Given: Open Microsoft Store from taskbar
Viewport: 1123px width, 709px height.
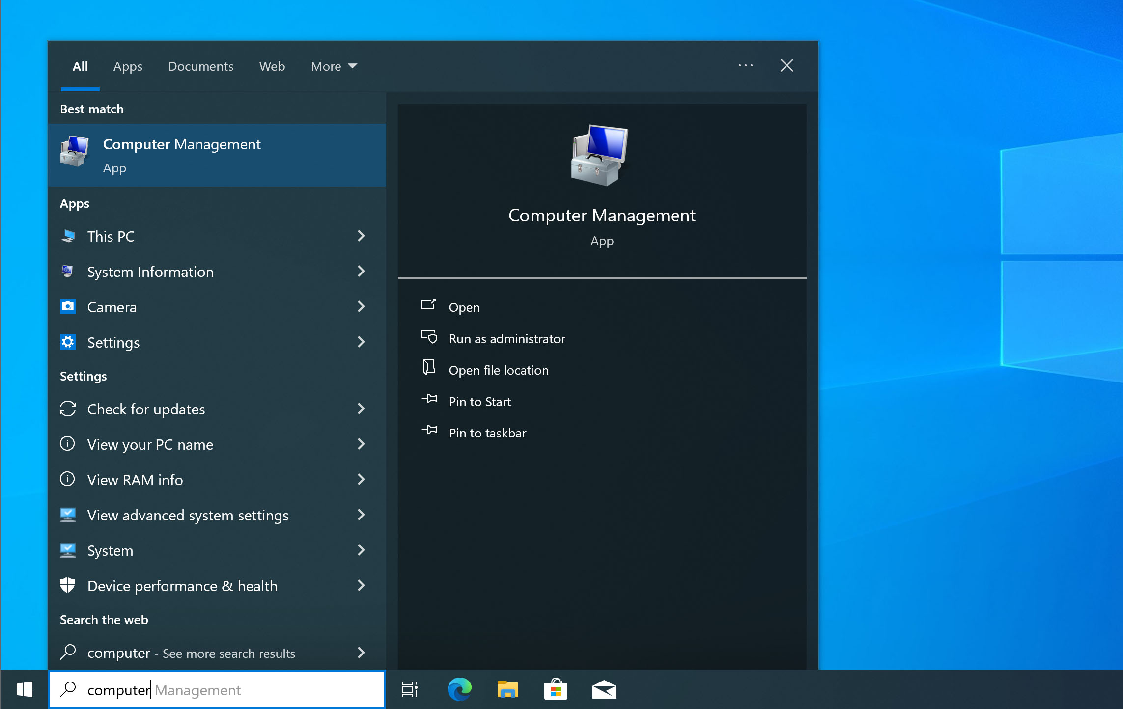Looking at the screenshot, I should coord(556,689).
